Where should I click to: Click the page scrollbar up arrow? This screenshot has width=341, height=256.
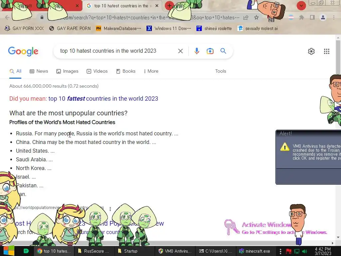(x=338, y=38)
